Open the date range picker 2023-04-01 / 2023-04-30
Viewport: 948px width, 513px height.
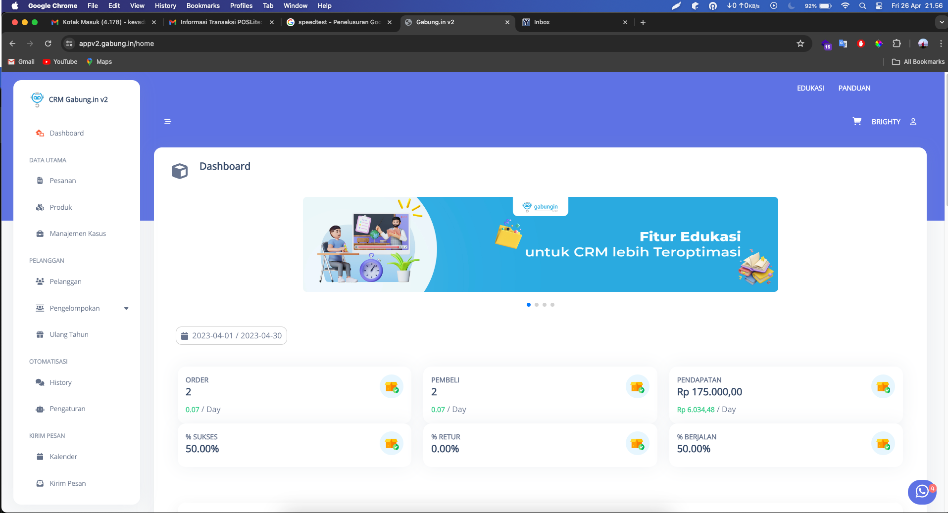[231, 335]
